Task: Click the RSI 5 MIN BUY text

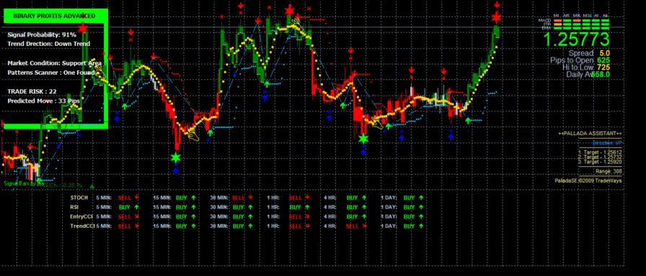Action: pos(125,208)
